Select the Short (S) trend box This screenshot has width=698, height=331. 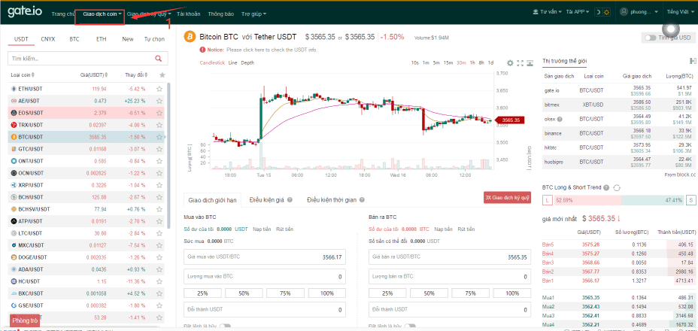[x=691, y=200]
